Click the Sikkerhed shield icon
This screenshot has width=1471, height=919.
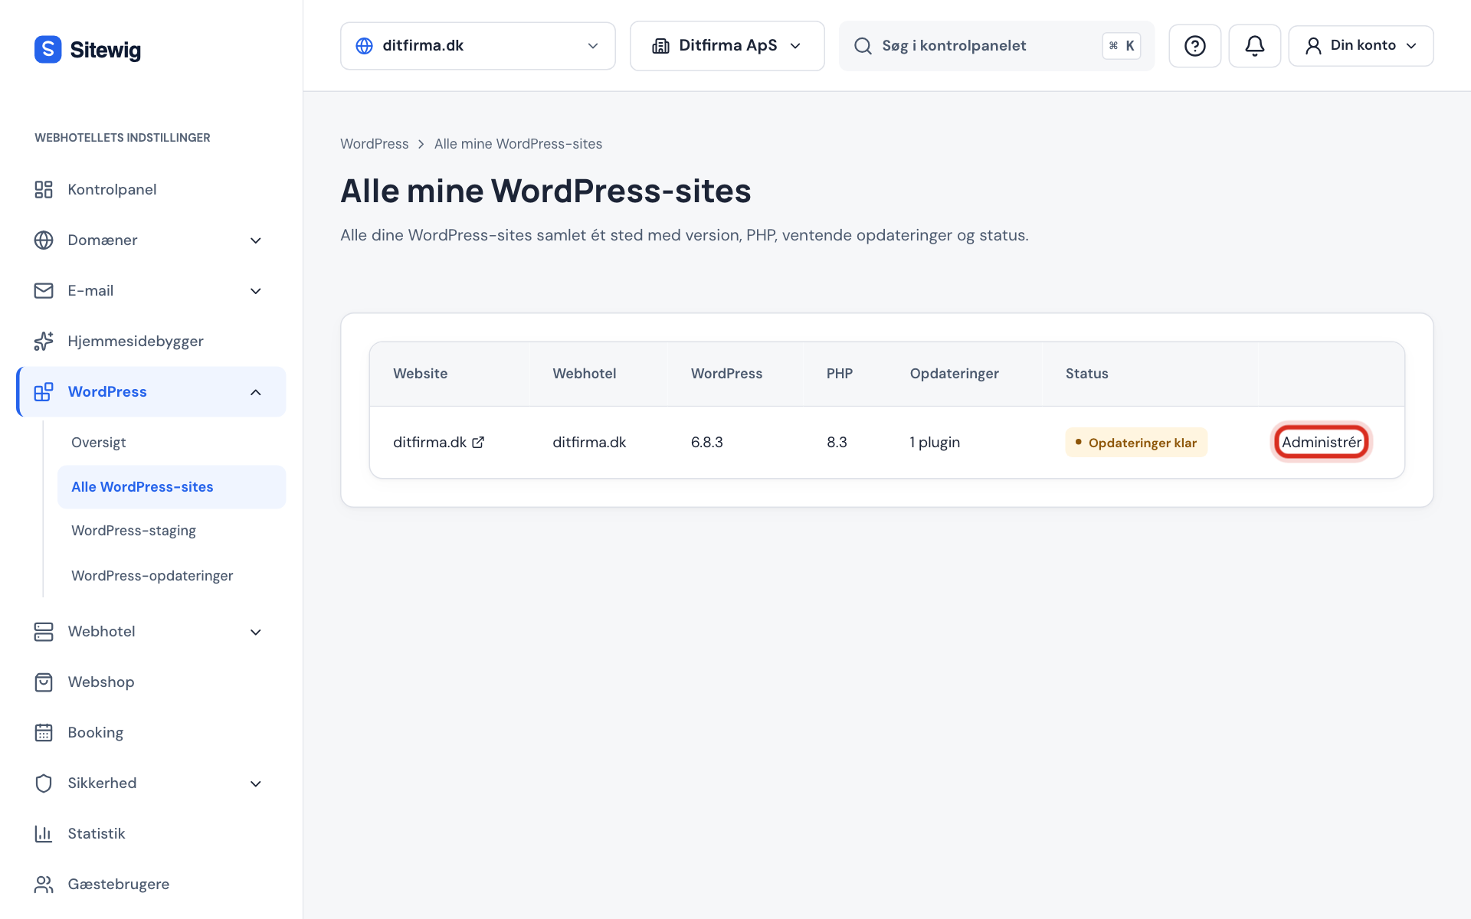pos(44,783)
